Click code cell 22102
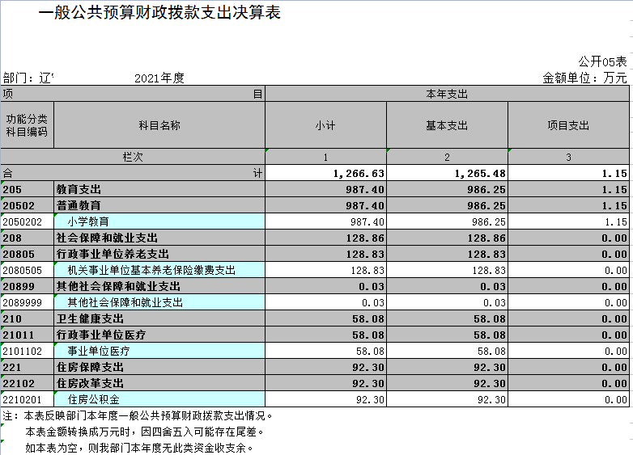Image resolution: width=633 pixels, height=455 pixels. 27,383
